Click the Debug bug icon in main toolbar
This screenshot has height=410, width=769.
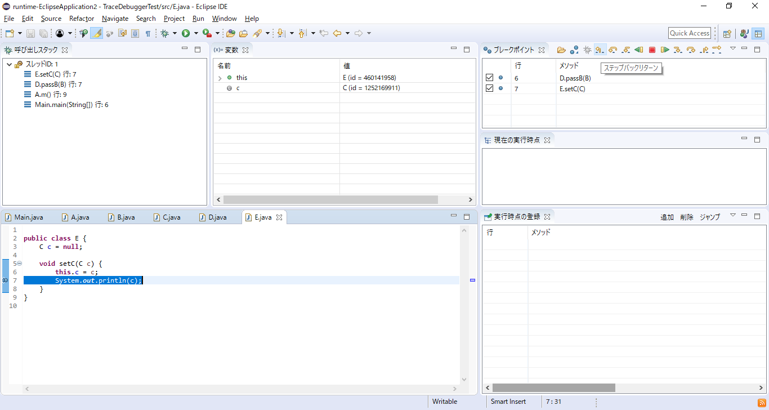tap(165, 34)
